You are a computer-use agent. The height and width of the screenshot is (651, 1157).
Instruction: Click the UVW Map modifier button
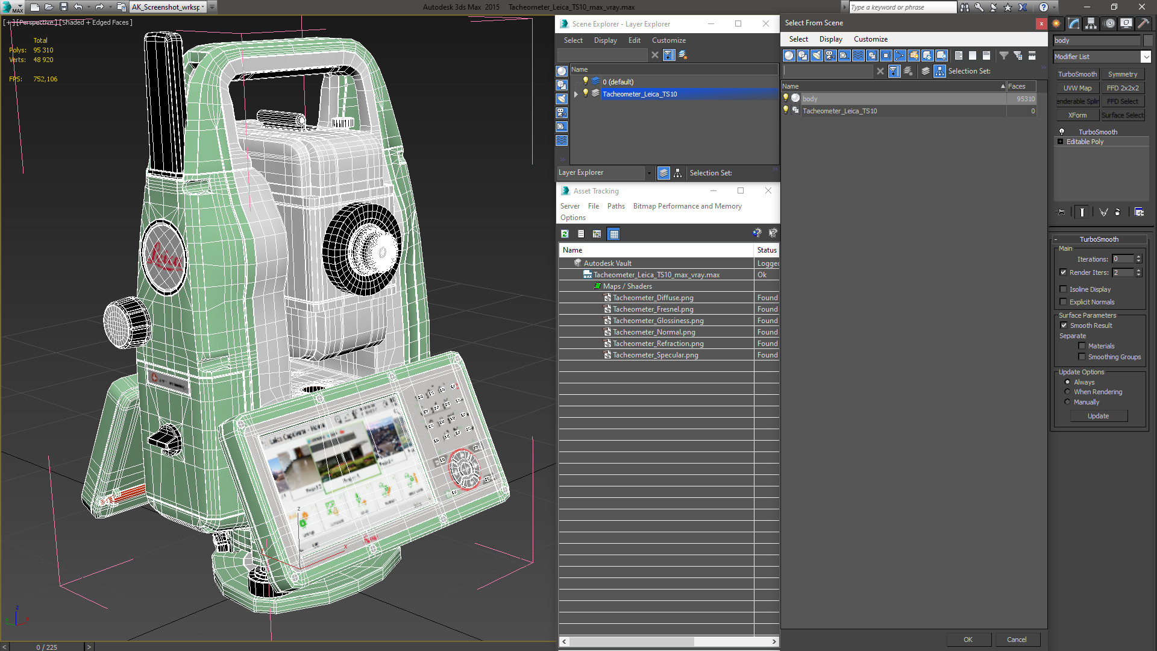(1077, 88)
